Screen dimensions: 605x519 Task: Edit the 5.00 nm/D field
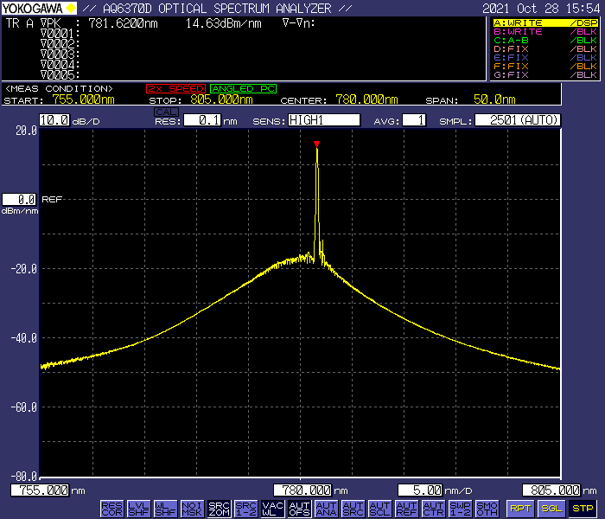coord(420,490)
